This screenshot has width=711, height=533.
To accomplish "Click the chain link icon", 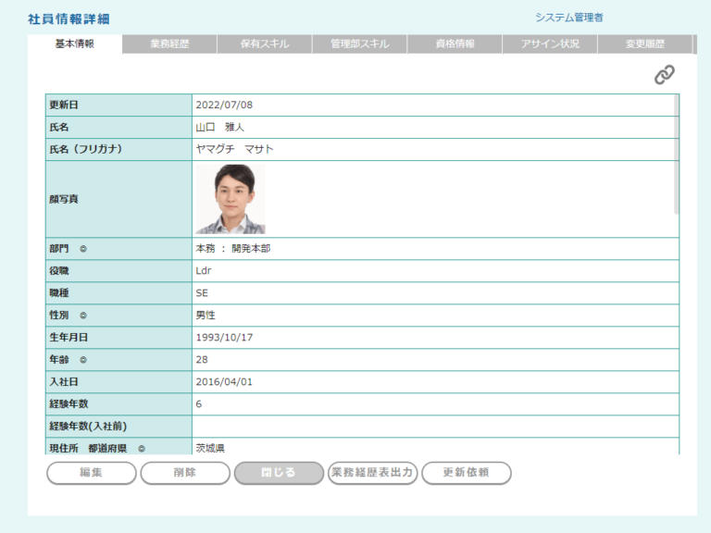I will [x=664, y=75].
